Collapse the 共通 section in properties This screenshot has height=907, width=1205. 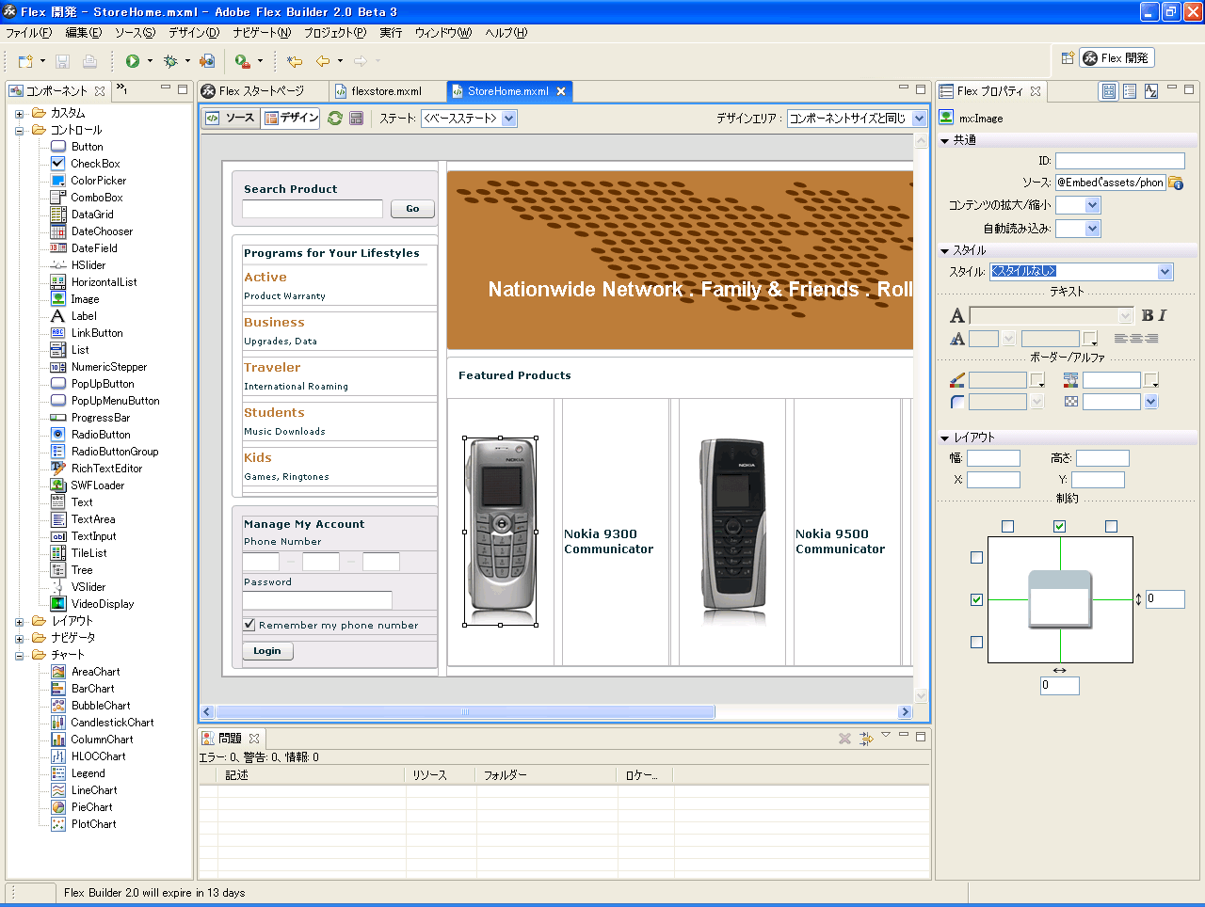point(944,140)
